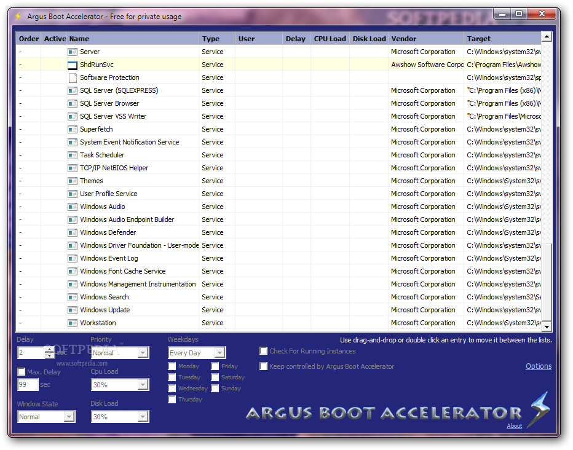Click the vertical scrollbar thumb
Screen dimensions: 573x450
point(547,283)
